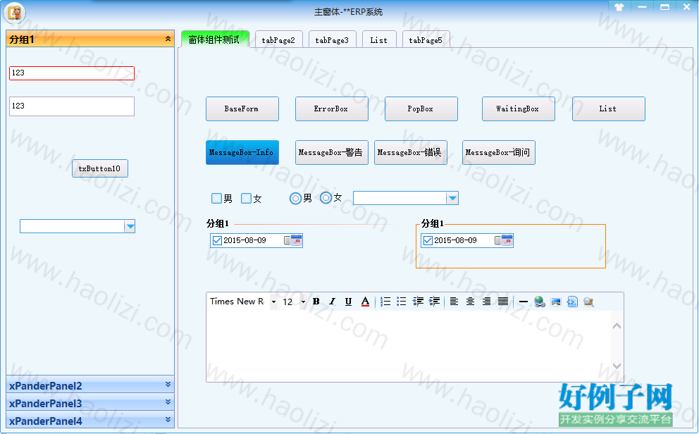Expand the xPanderPanel2 panel
This screenshot has height=434, width=699.
pos(168,384)
